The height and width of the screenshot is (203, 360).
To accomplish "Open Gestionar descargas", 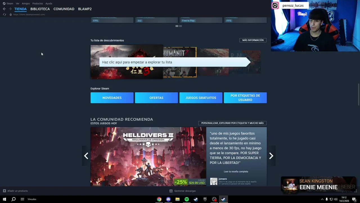I will click(x=183, y=191).
